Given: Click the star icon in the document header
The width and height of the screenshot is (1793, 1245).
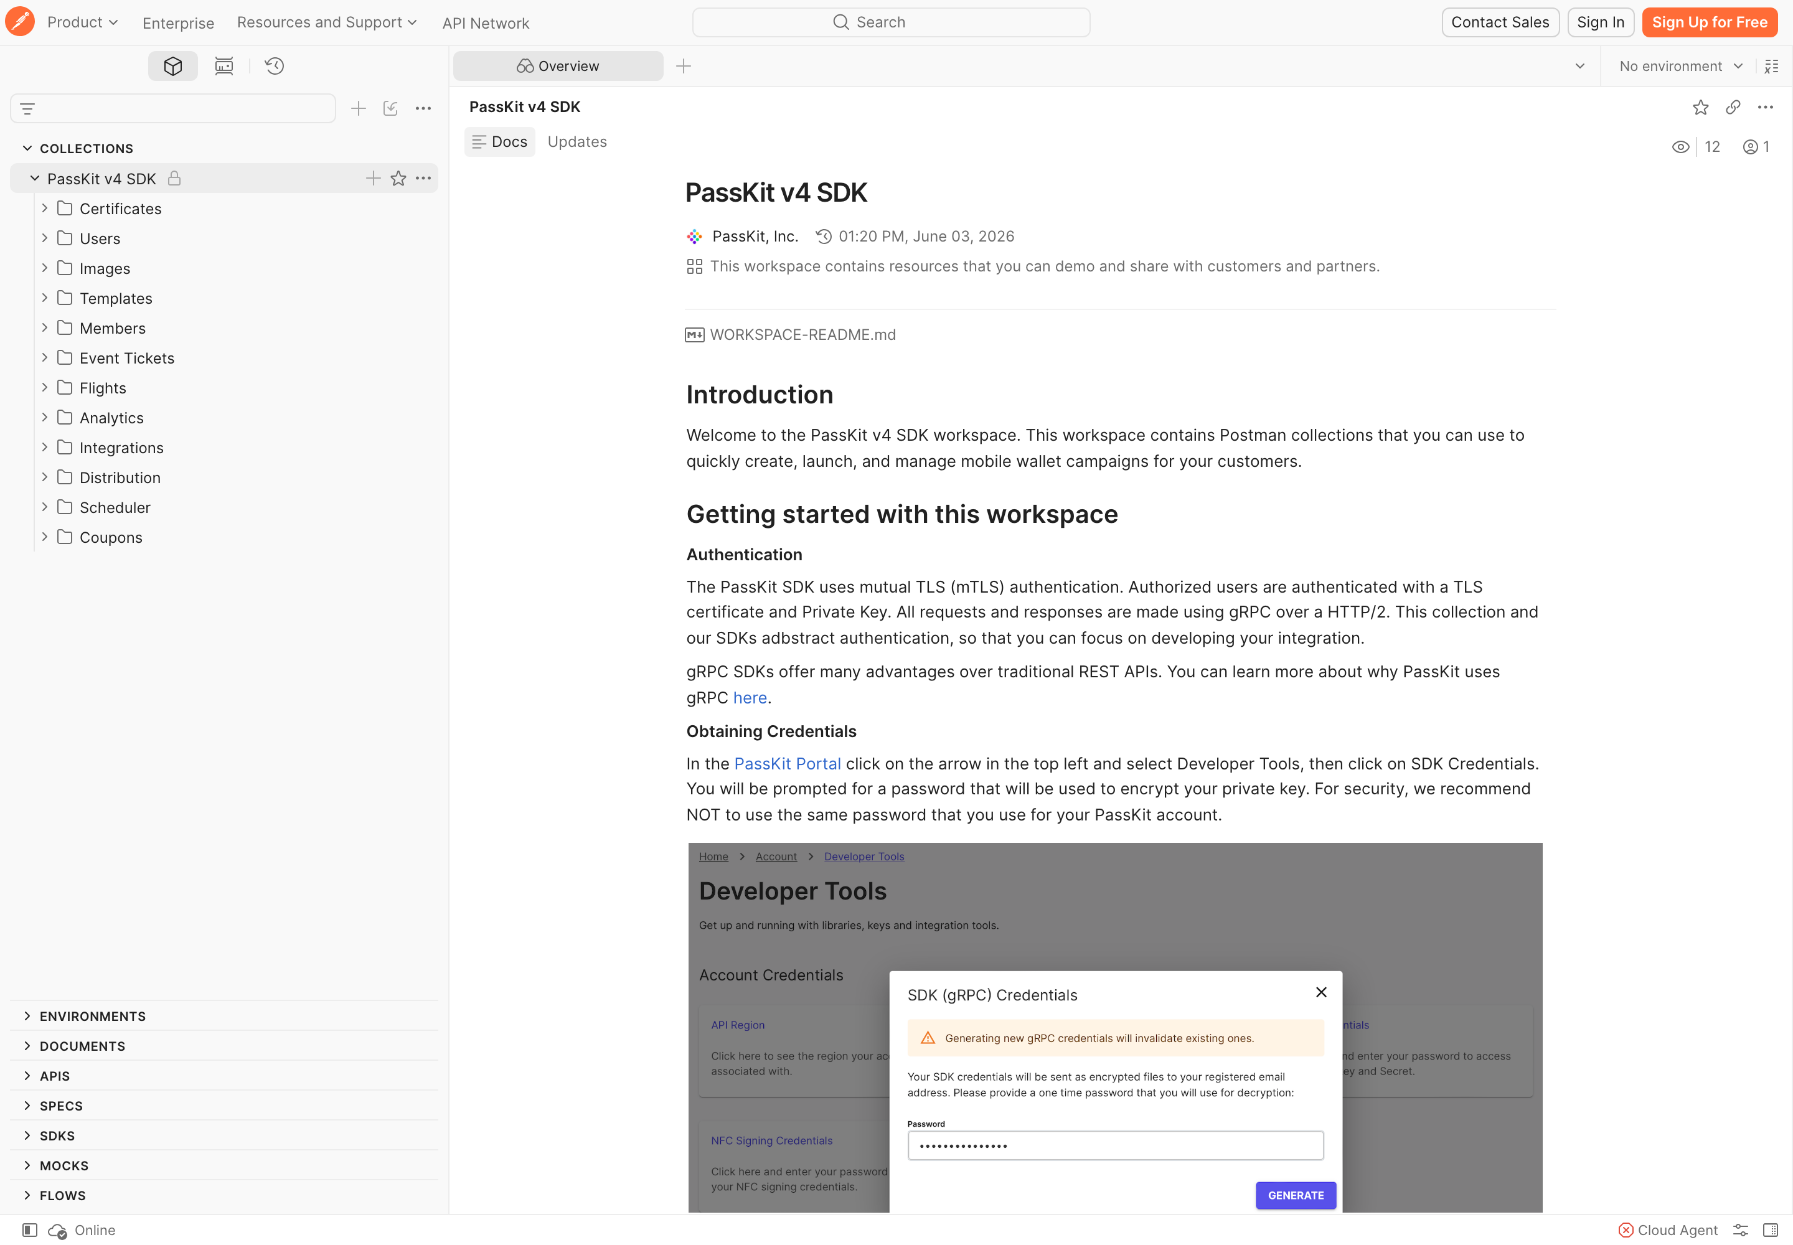Looking at the screenshot, I should (1700, 107).
